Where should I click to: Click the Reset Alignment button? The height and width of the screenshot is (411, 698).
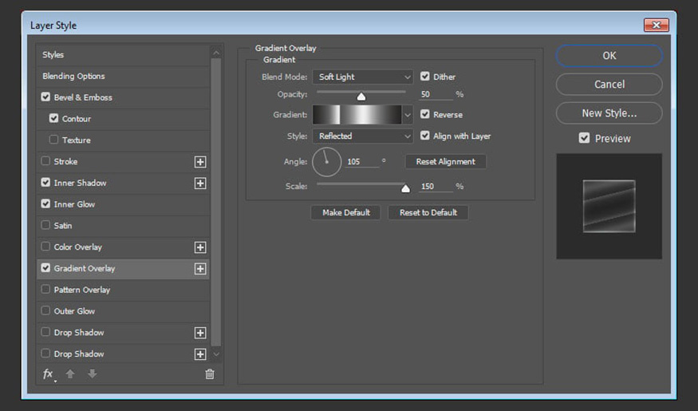coord(445,161)
